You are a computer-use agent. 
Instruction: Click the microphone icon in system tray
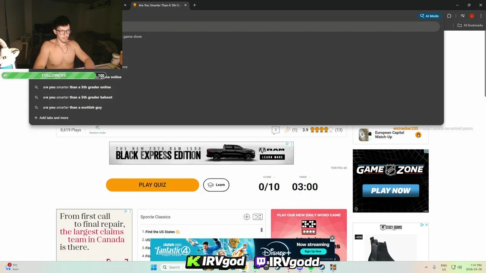(x=434, y=267)
